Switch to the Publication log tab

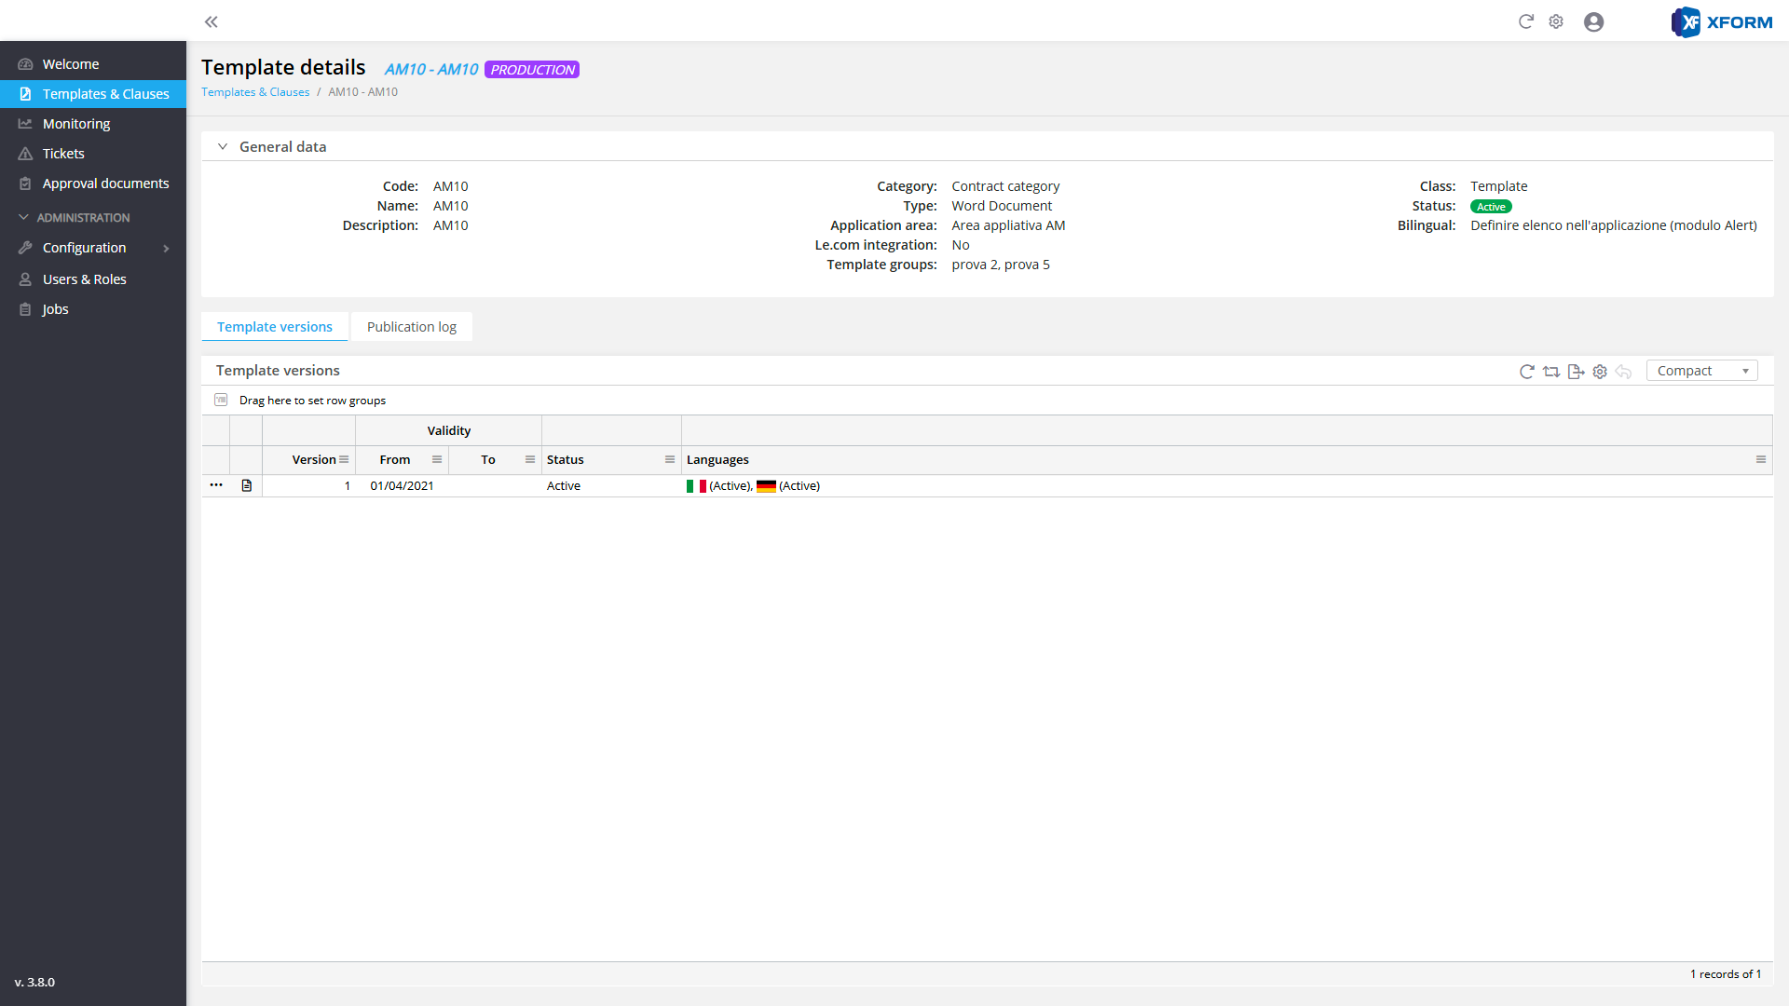point(412,327)
